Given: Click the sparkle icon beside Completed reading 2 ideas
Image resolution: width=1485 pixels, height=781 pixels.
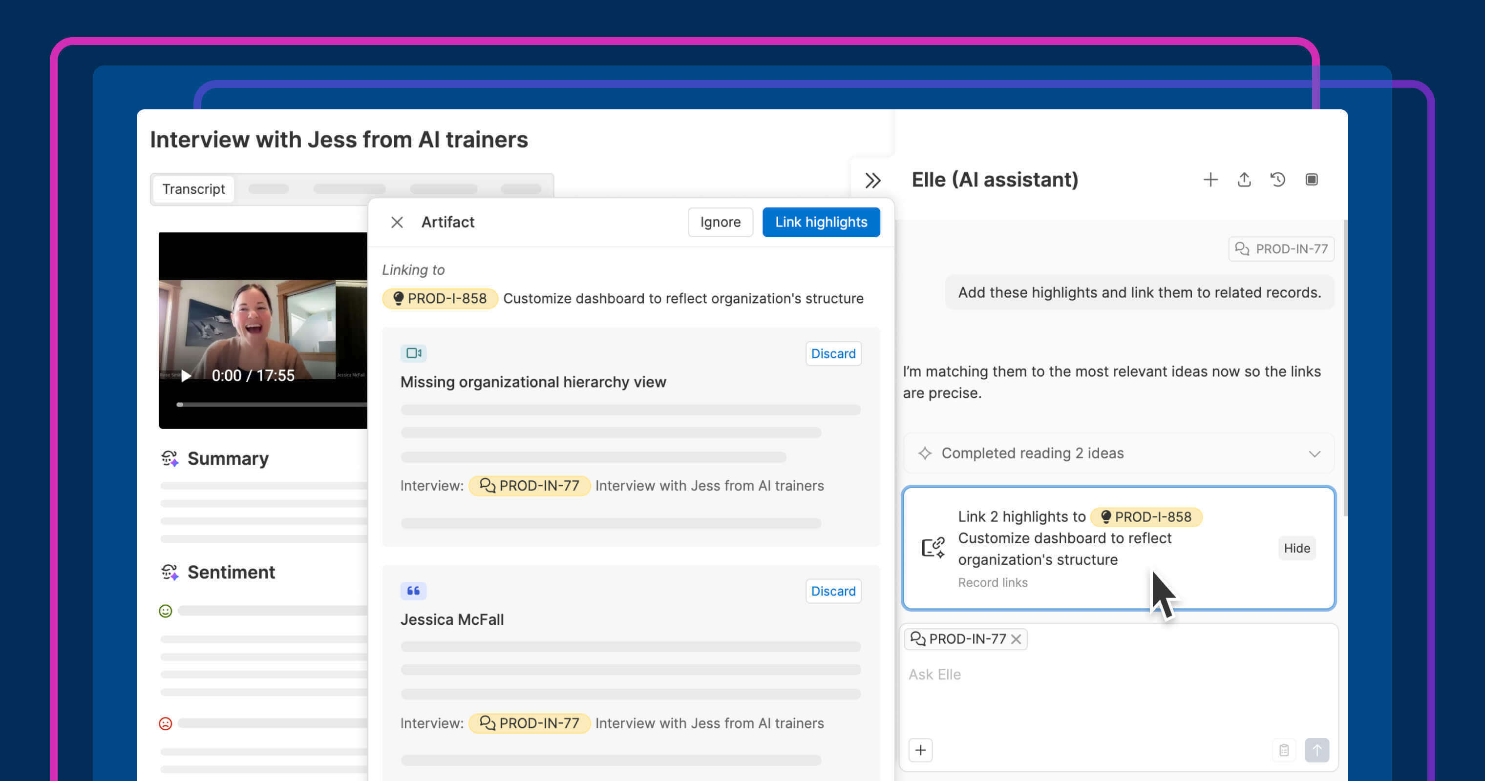Looking at the screenshot, I should coord(925,453).
